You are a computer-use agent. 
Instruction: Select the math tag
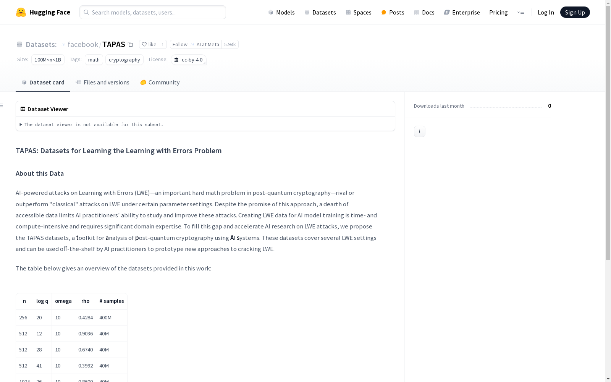[x=94, y=60]
